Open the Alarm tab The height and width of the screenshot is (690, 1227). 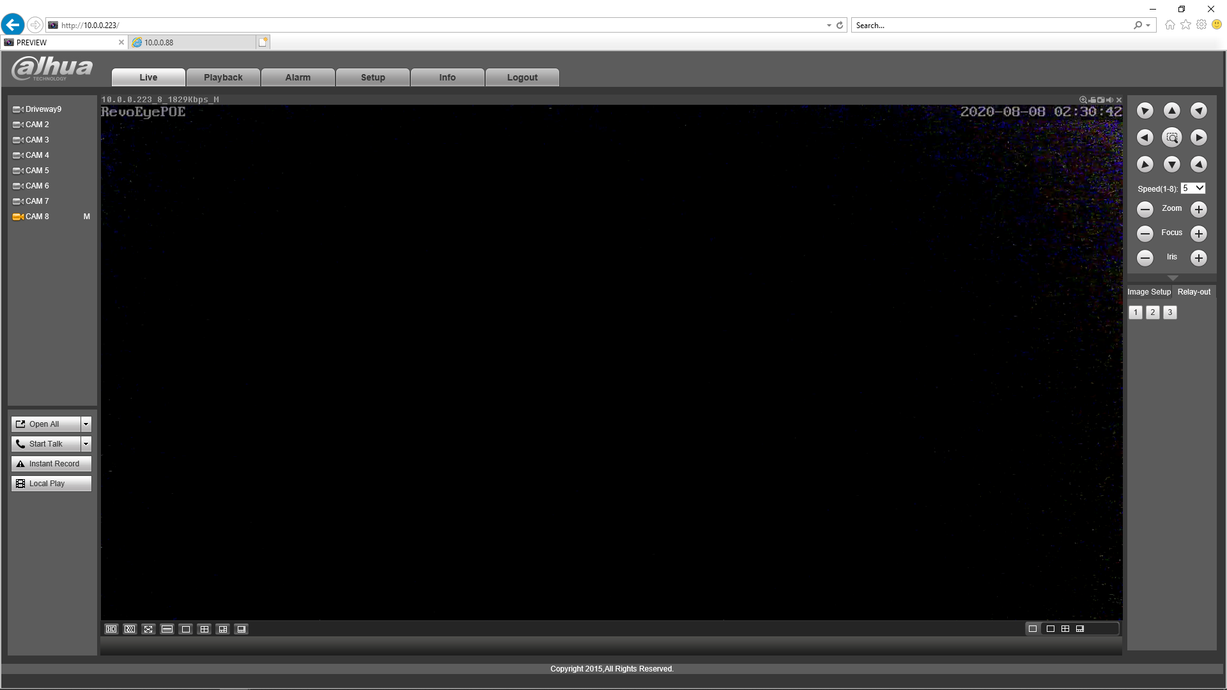(x=298, y=77)
